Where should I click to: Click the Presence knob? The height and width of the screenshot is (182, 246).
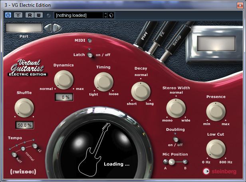click(x=216, y=112)
